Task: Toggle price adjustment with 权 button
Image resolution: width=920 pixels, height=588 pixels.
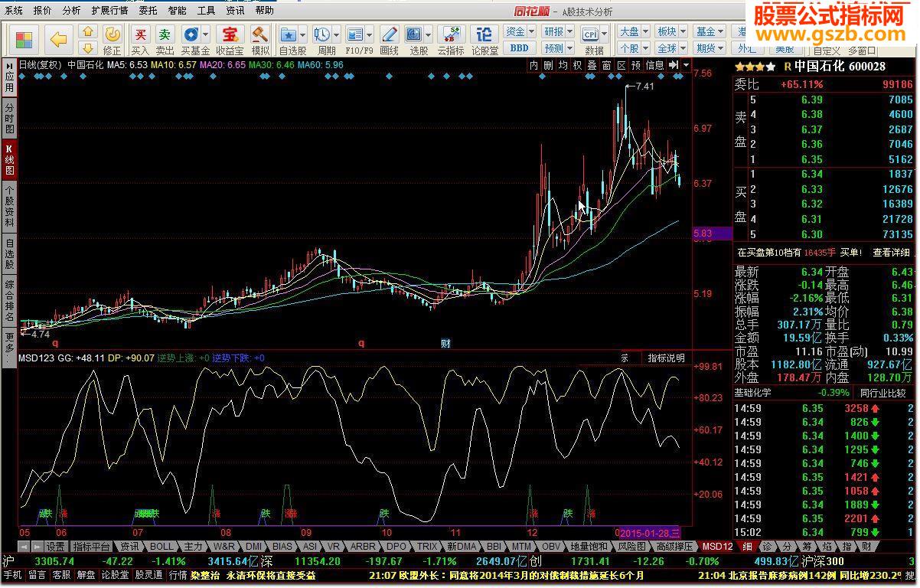Action: point(578,66)
